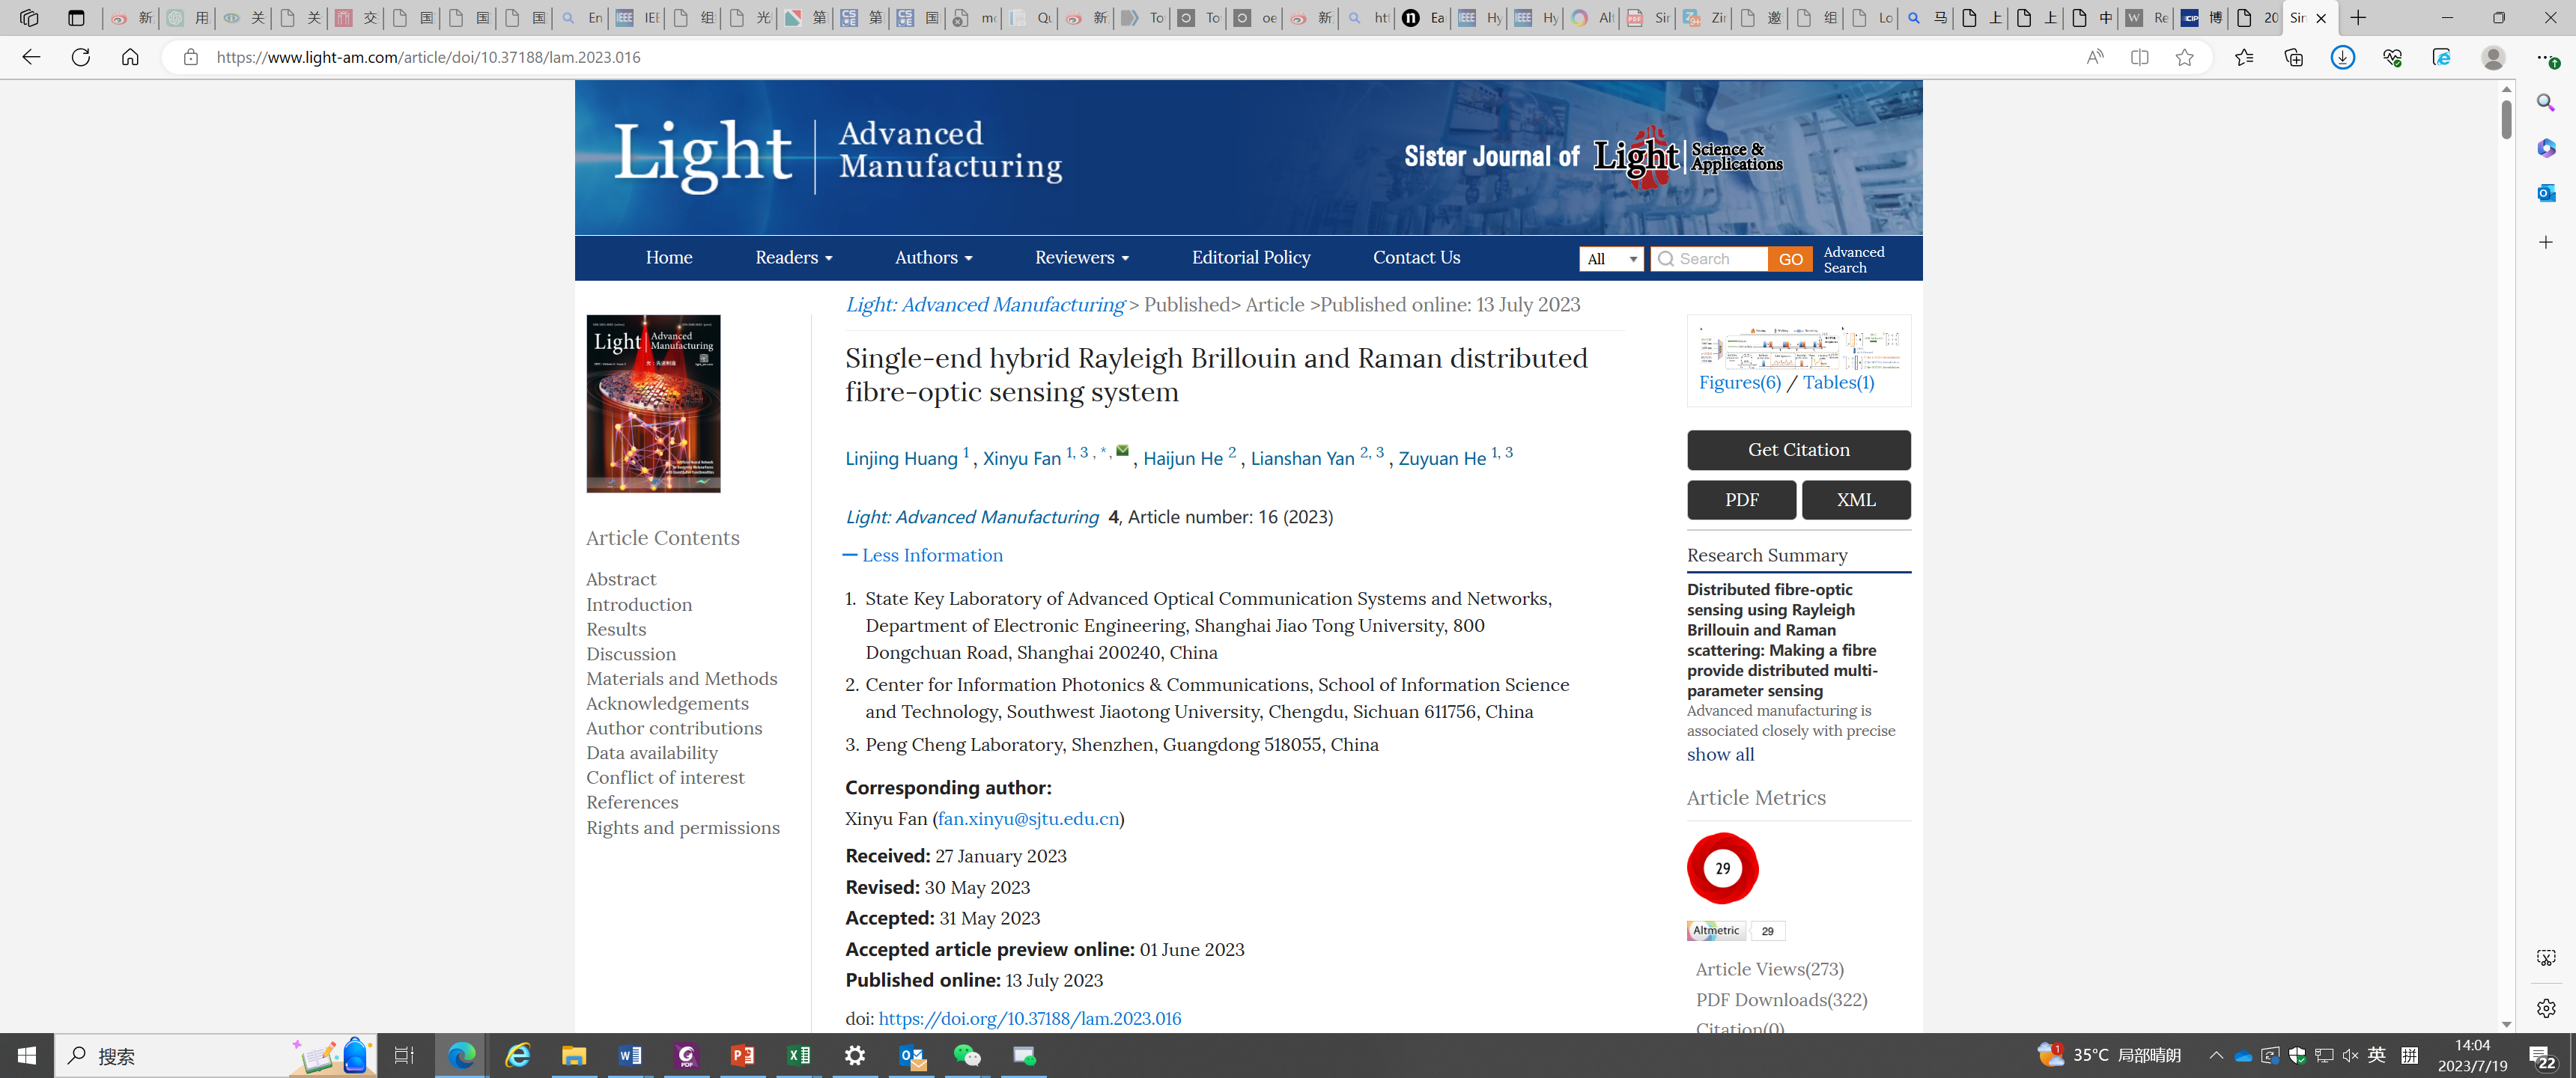Expand research summary with show all
This screenshot has width=2576, height=1078.
1720,754
